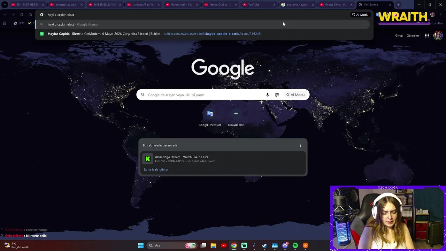The width and height of the screenshot is (446, 251).
Task: Click AI Modu button in search box
Action: (x=295, y=95)
